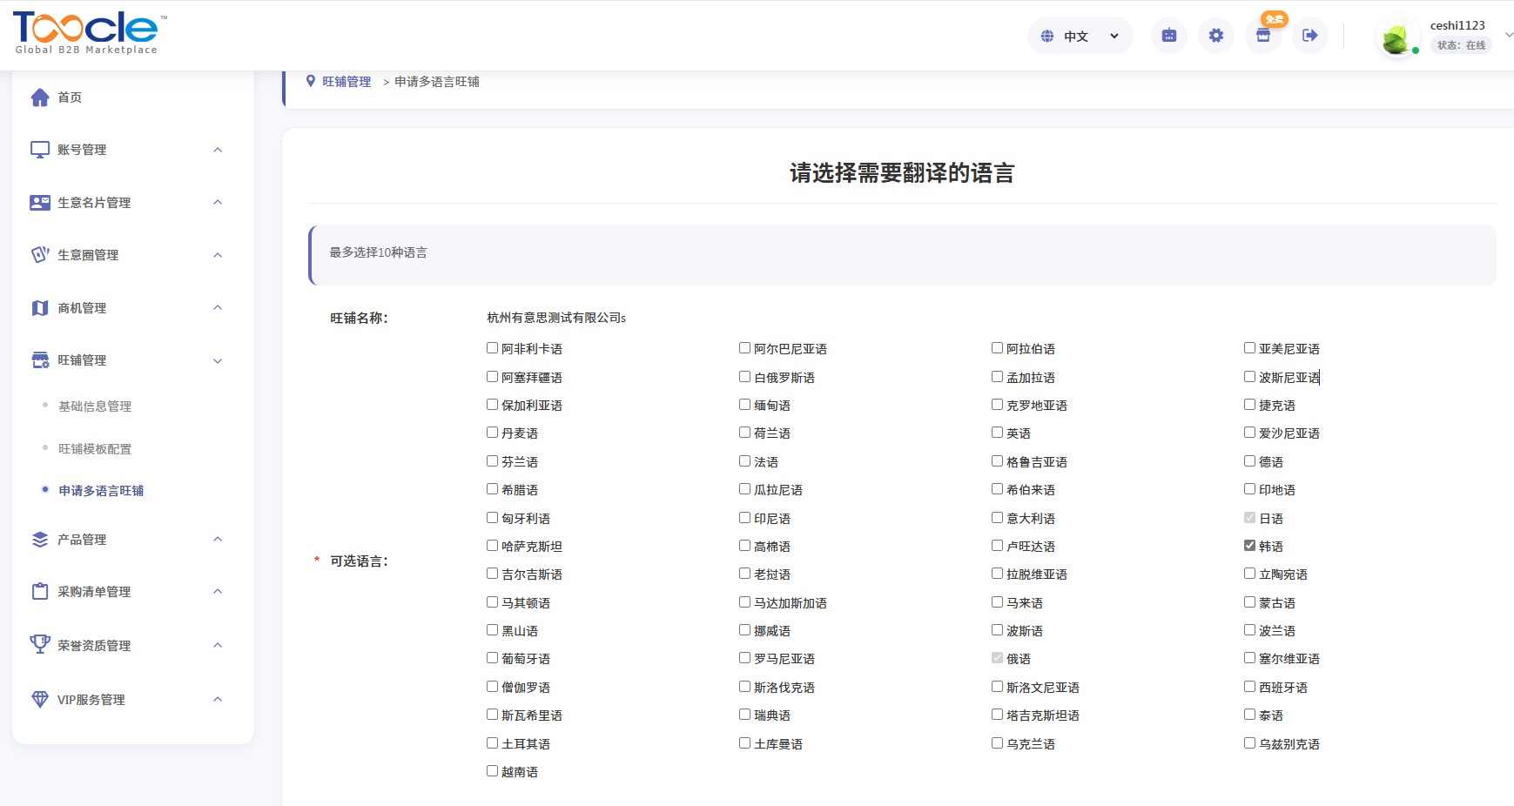Viewport: 1514px width, 806px height.
Task: Expand the 荣誉资质管理 chevron
Action: coord(218,645)
